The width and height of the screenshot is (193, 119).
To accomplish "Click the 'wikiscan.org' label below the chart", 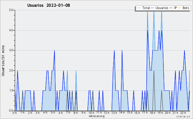I will click(96, 116).
